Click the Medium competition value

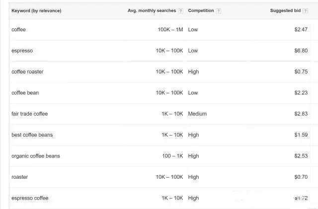coord(197,114)
